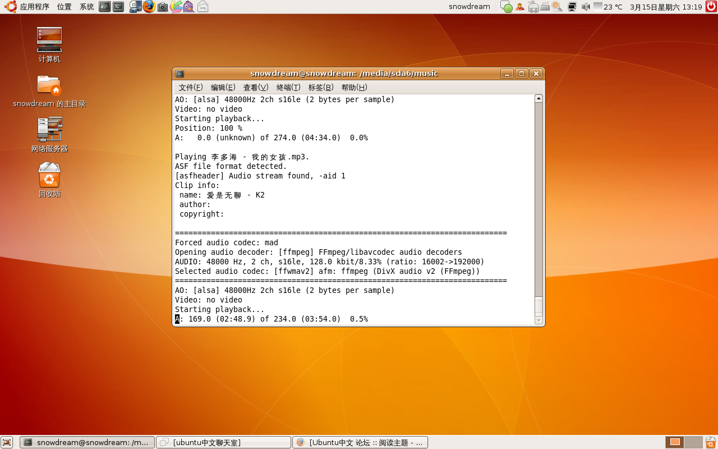Open the 文件(F) menu in terminal
This screenshot has width=718, height=449.
(191, 88)
